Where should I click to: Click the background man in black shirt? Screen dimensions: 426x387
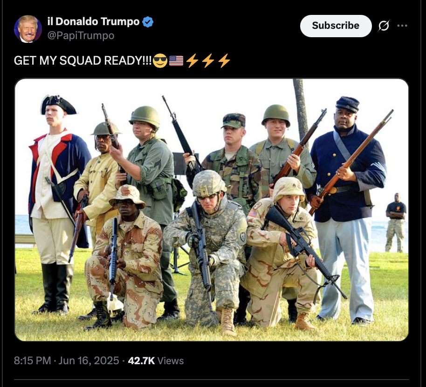pyautogui.click(x=396, y=222)
